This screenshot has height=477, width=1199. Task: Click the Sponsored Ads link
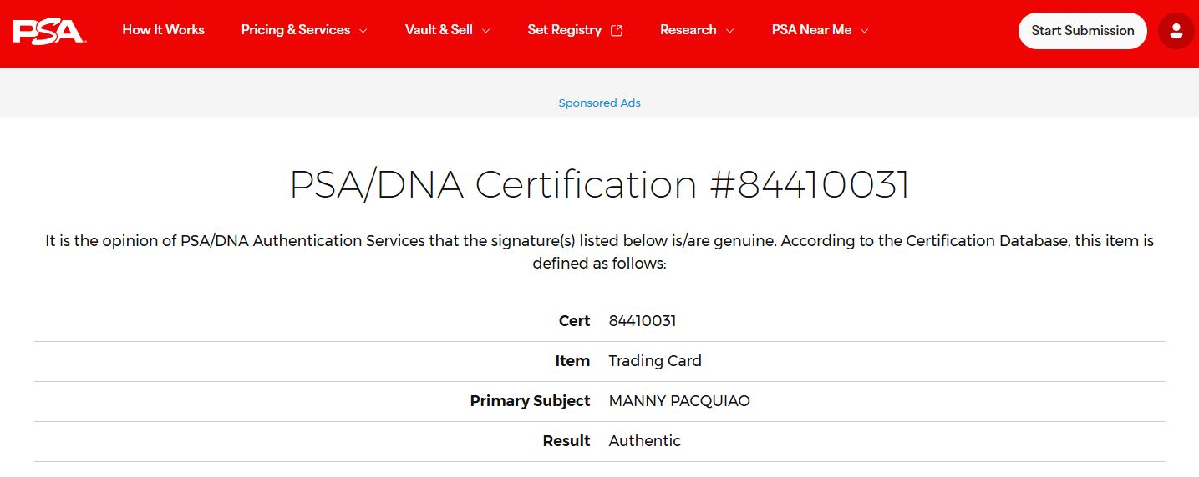click(x=599, y=103)
